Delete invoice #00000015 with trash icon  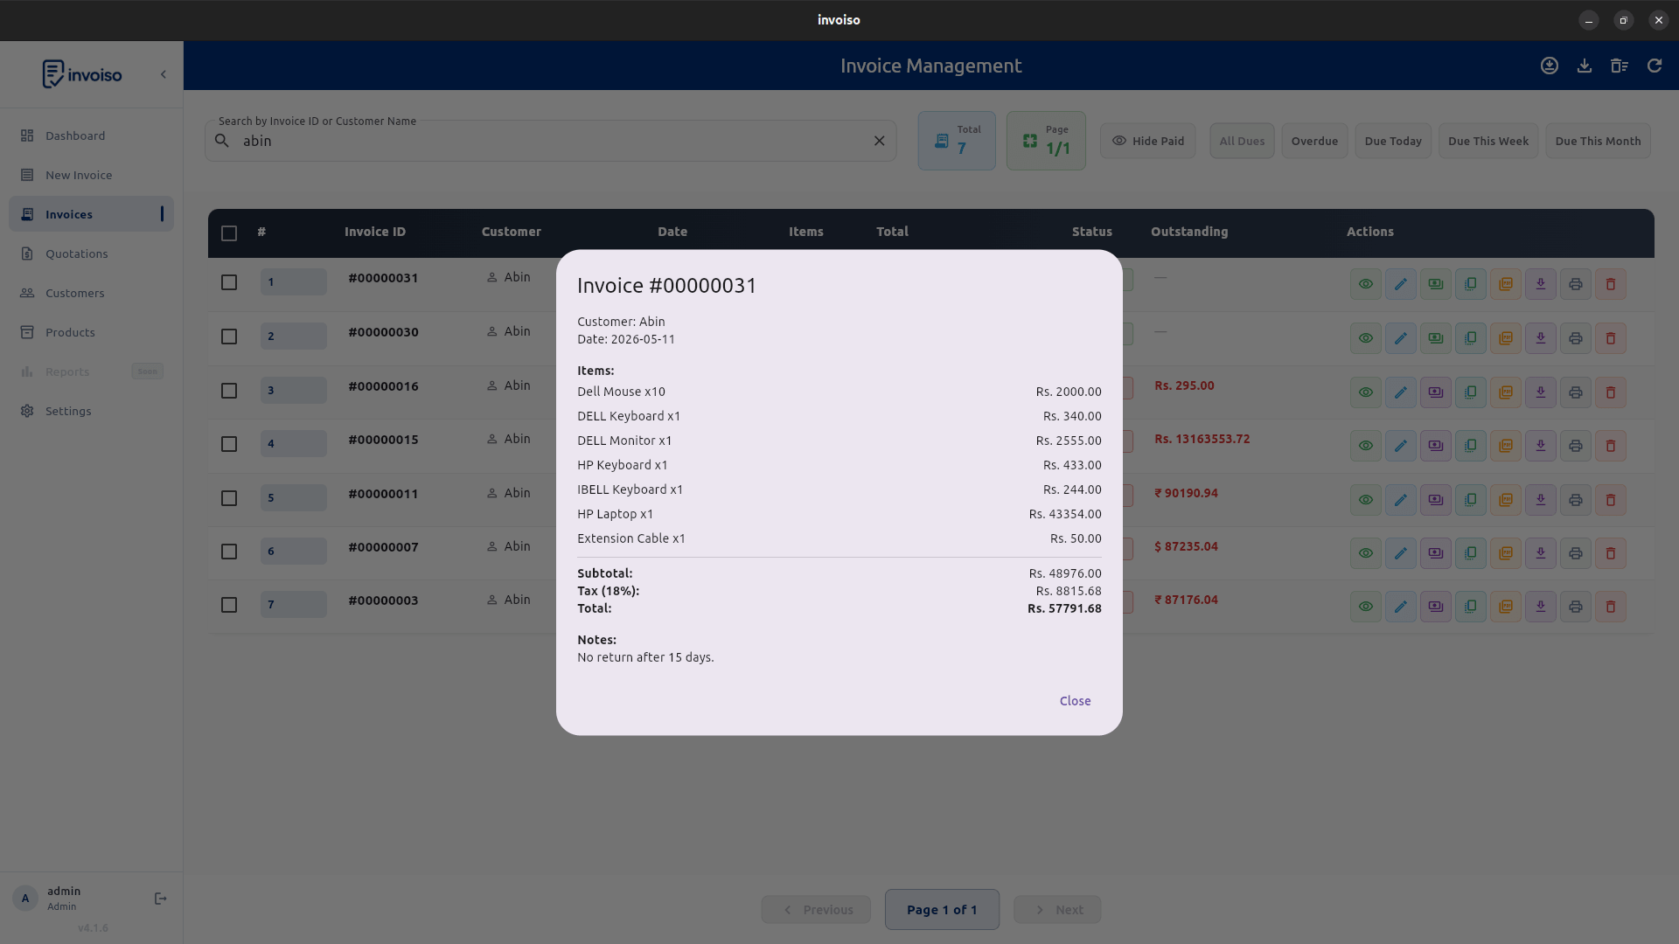pyautogui.click(x=1611, y=446)
